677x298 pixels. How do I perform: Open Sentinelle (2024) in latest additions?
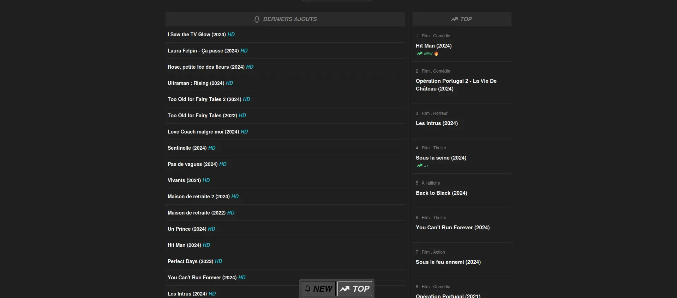pyautogui.click(x=187, y=148)
